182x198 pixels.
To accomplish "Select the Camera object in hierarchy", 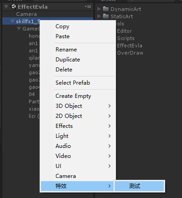I will (x=26, y=14).
